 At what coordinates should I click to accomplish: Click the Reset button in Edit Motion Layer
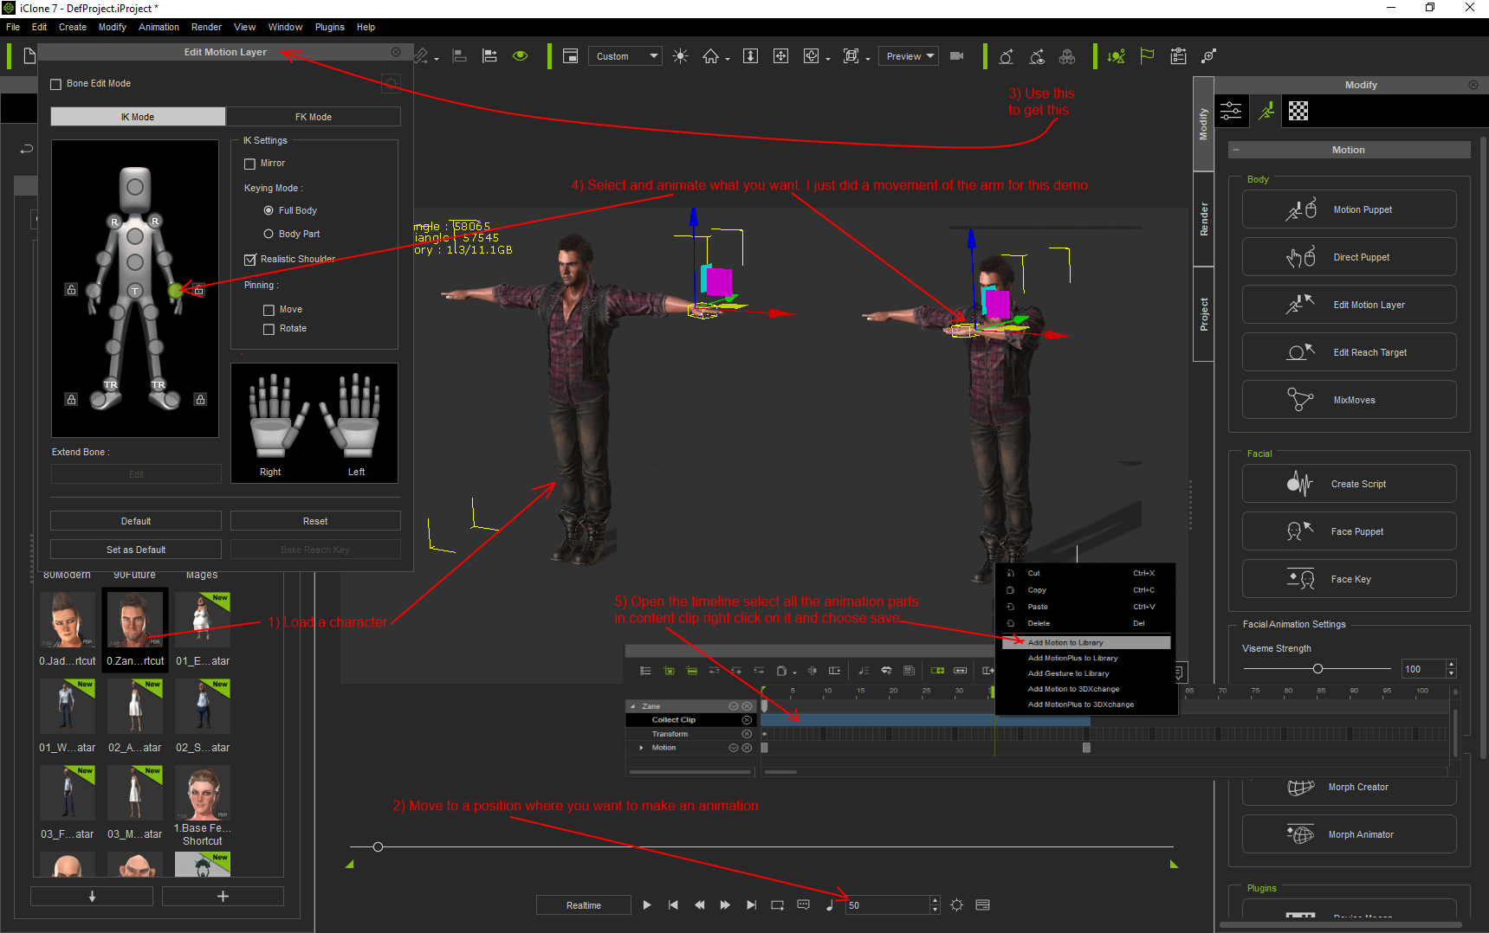tap(315, 521)
